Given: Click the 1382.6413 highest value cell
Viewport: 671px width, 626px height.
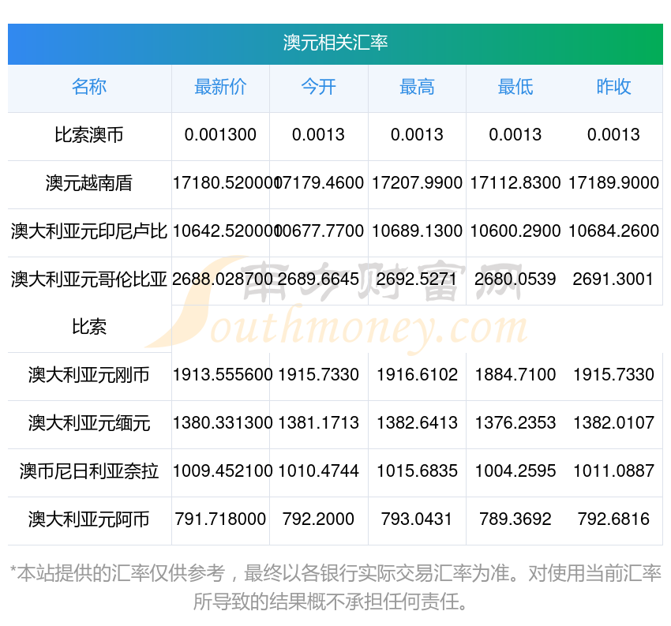Looking at the screenshot, I should (x=417, y=423).
